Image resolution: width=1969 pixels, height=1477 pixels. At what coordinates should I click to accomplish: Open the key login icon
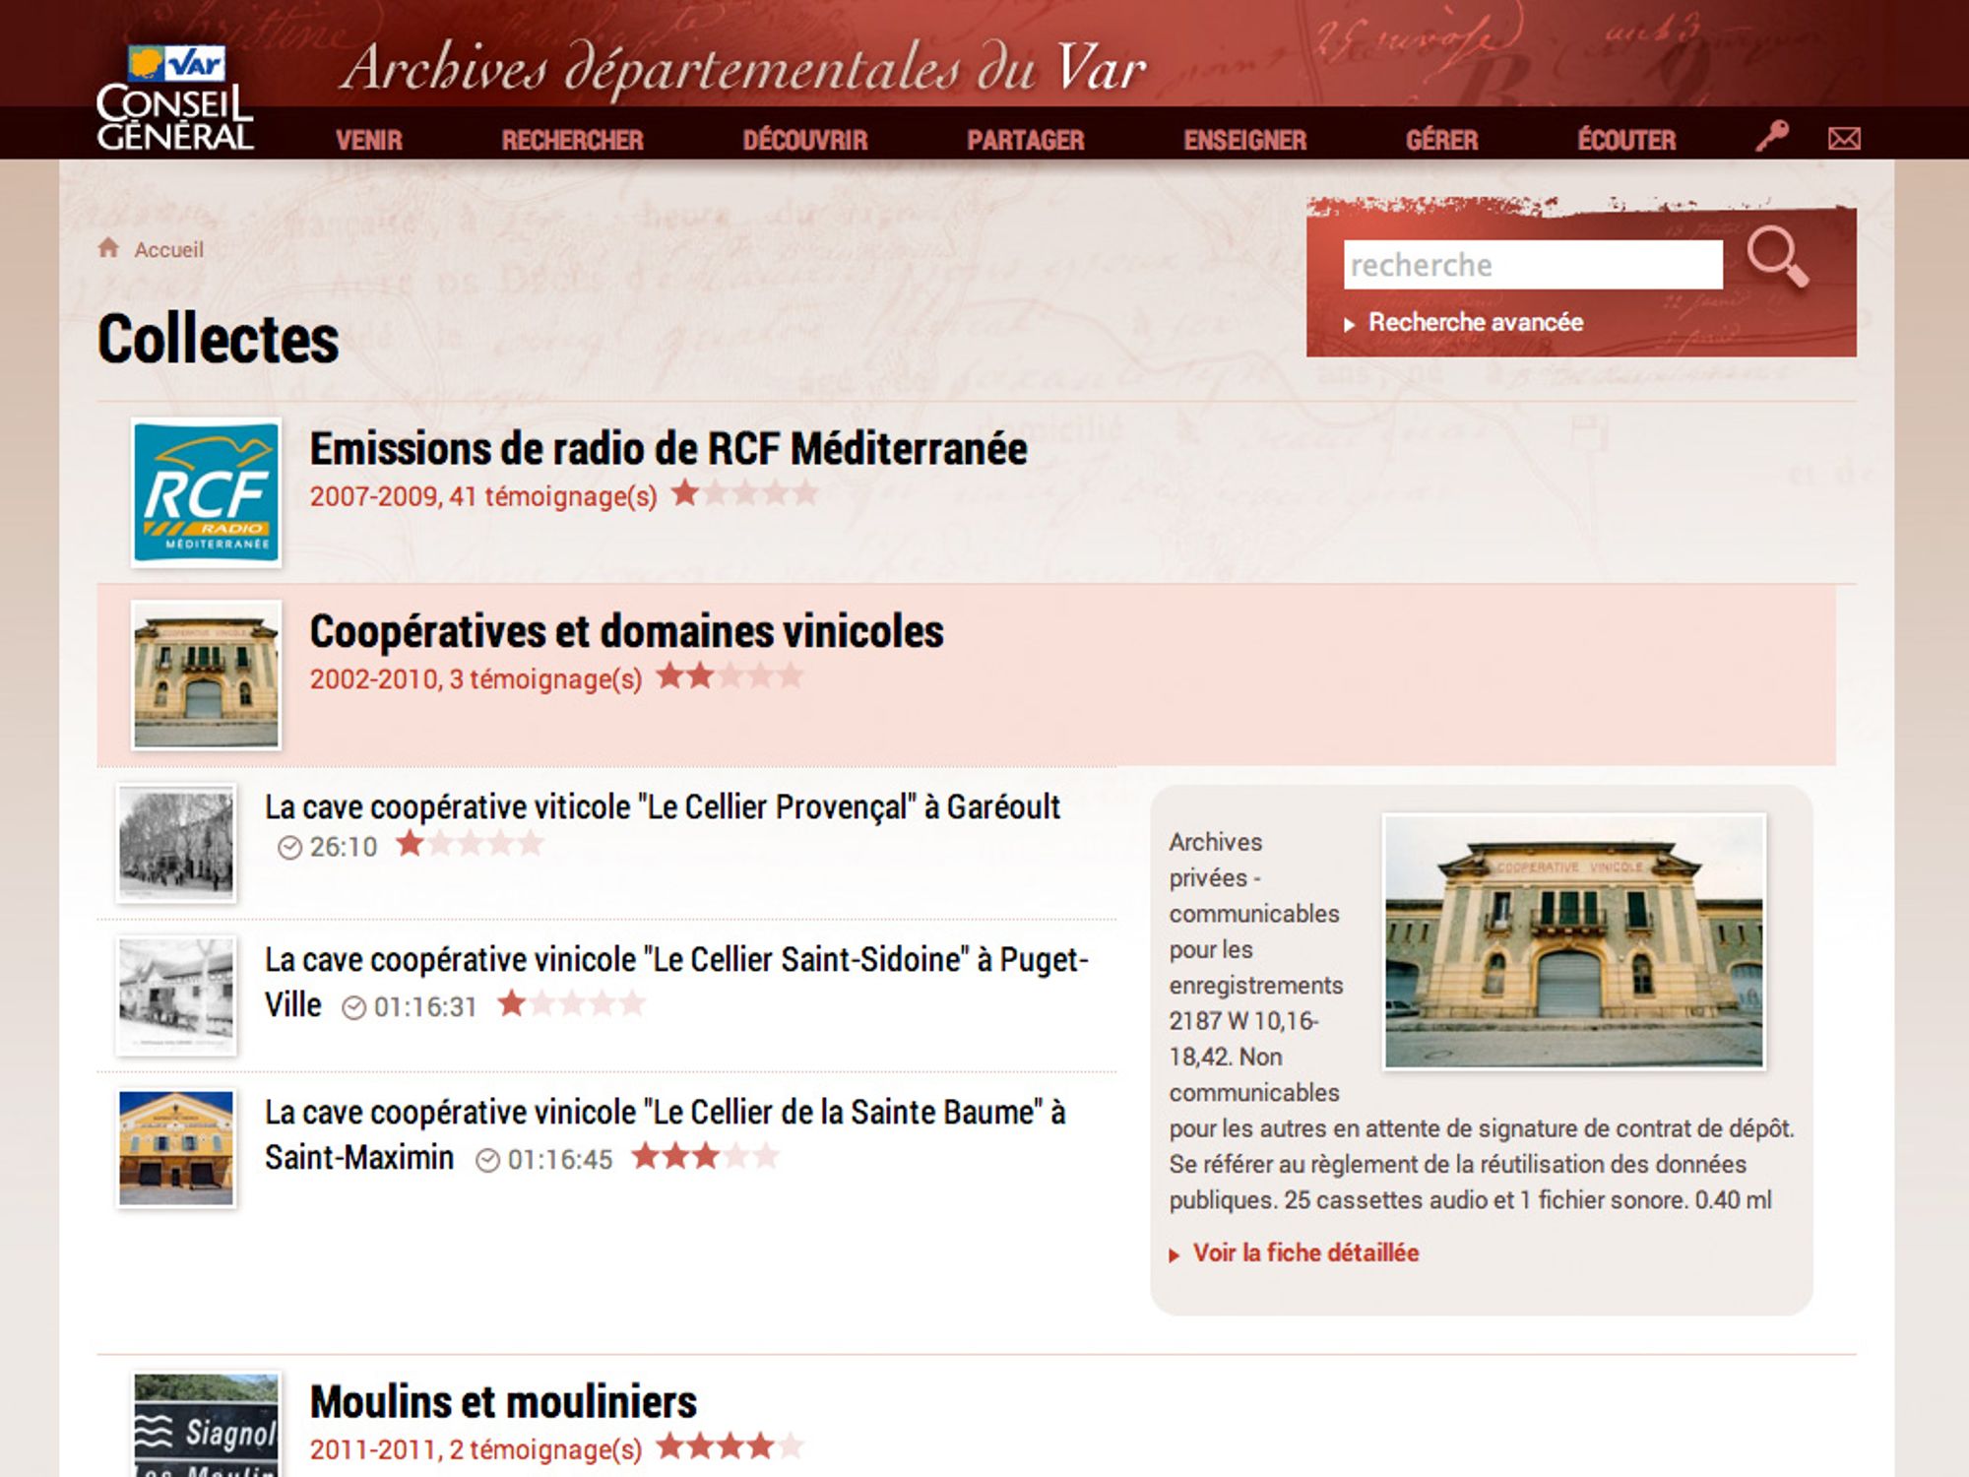pyautogui.click(x=1772, y=136)
